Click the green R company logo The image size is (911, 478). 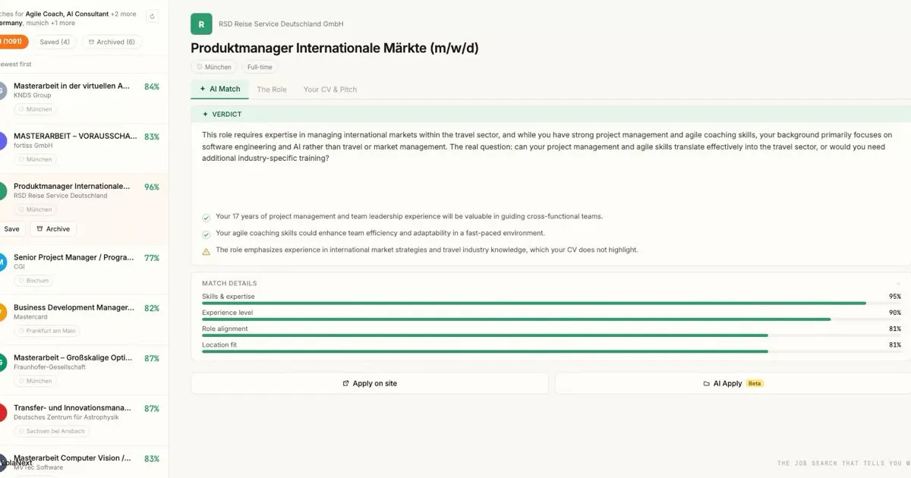201,24
